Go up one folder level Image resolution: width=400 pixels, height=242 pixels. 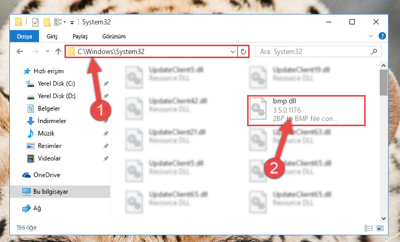[58, 51]
